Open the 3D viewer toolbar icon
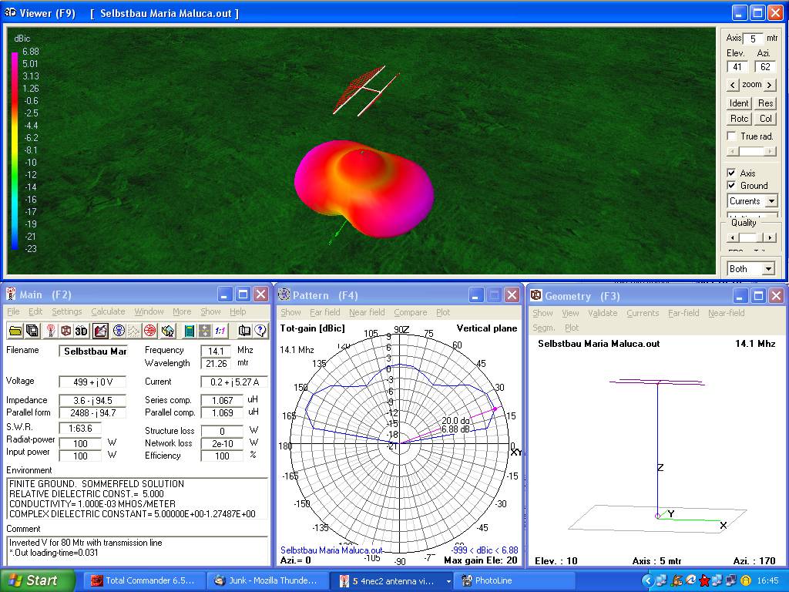 click(82, 331)
